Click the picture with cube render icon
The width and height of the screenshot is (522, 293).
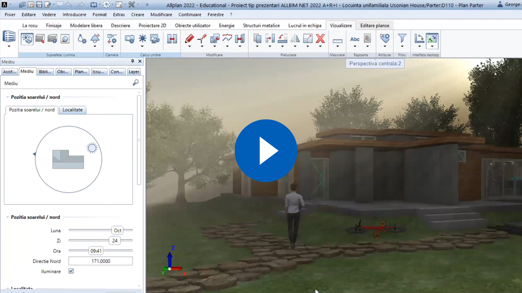155,39
